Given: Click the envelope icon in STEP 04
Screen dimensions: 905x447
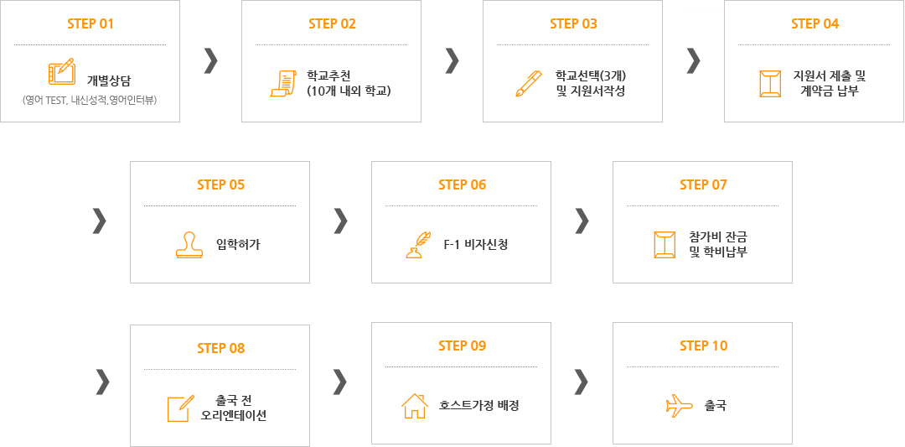Looking at the screenshot, I should pos(770,84).
